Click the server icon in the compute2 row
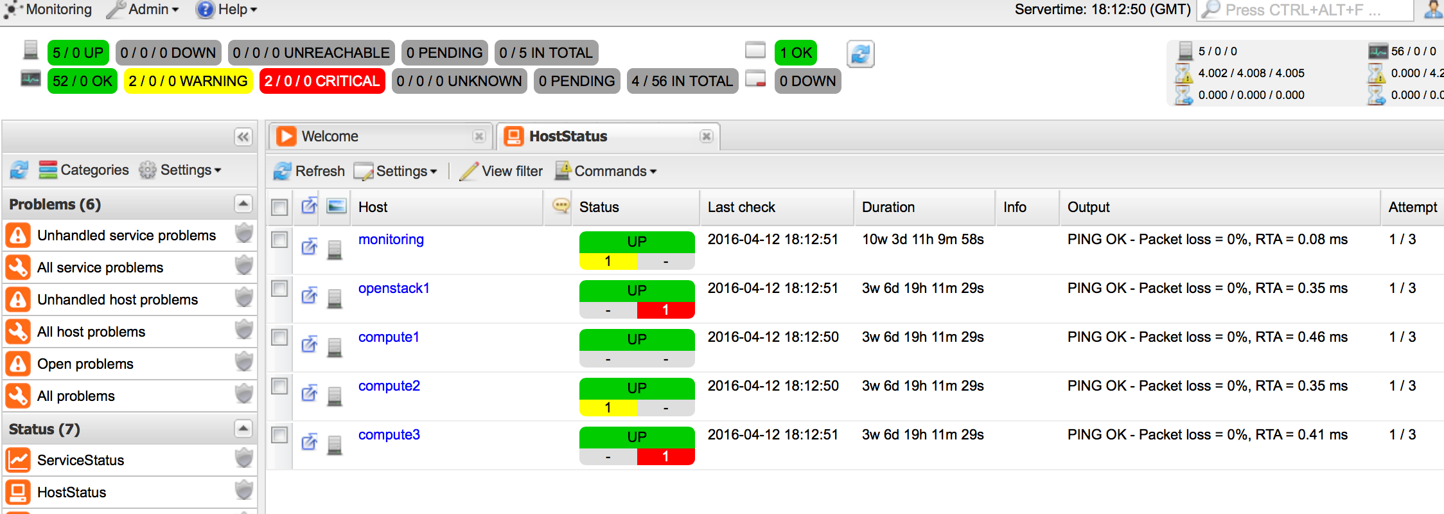This screenshot has height=514, width=1444. click(334, 396)
